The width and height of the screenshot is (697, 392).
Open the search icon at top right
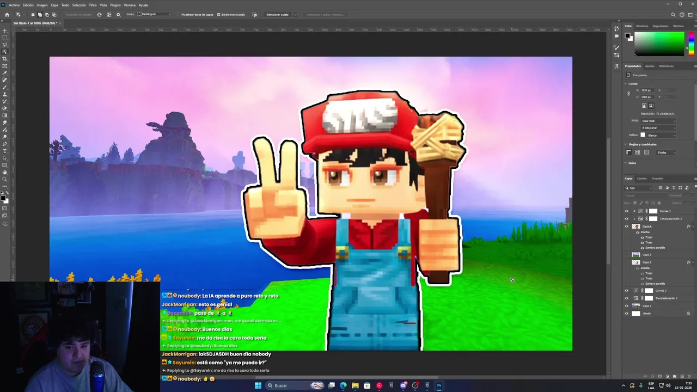[673, 15]
